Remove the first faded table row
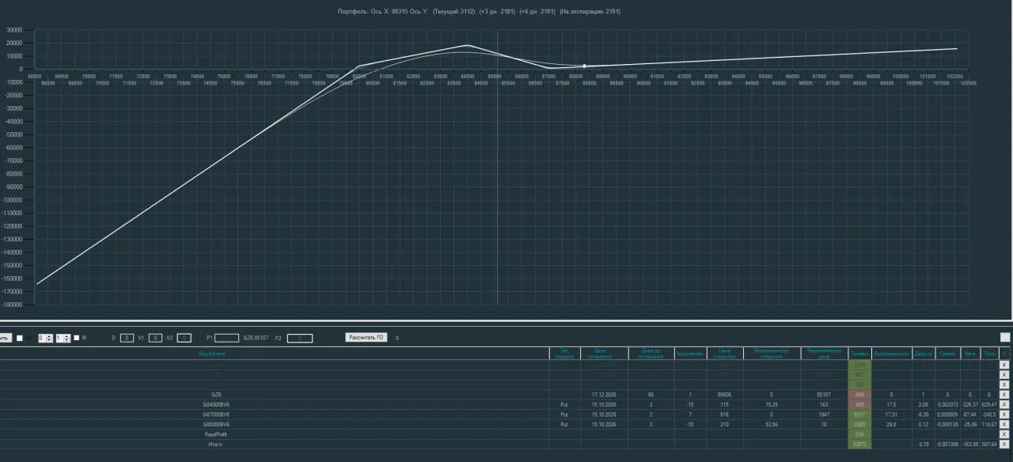1013x462 pixels. point(1004,365)
